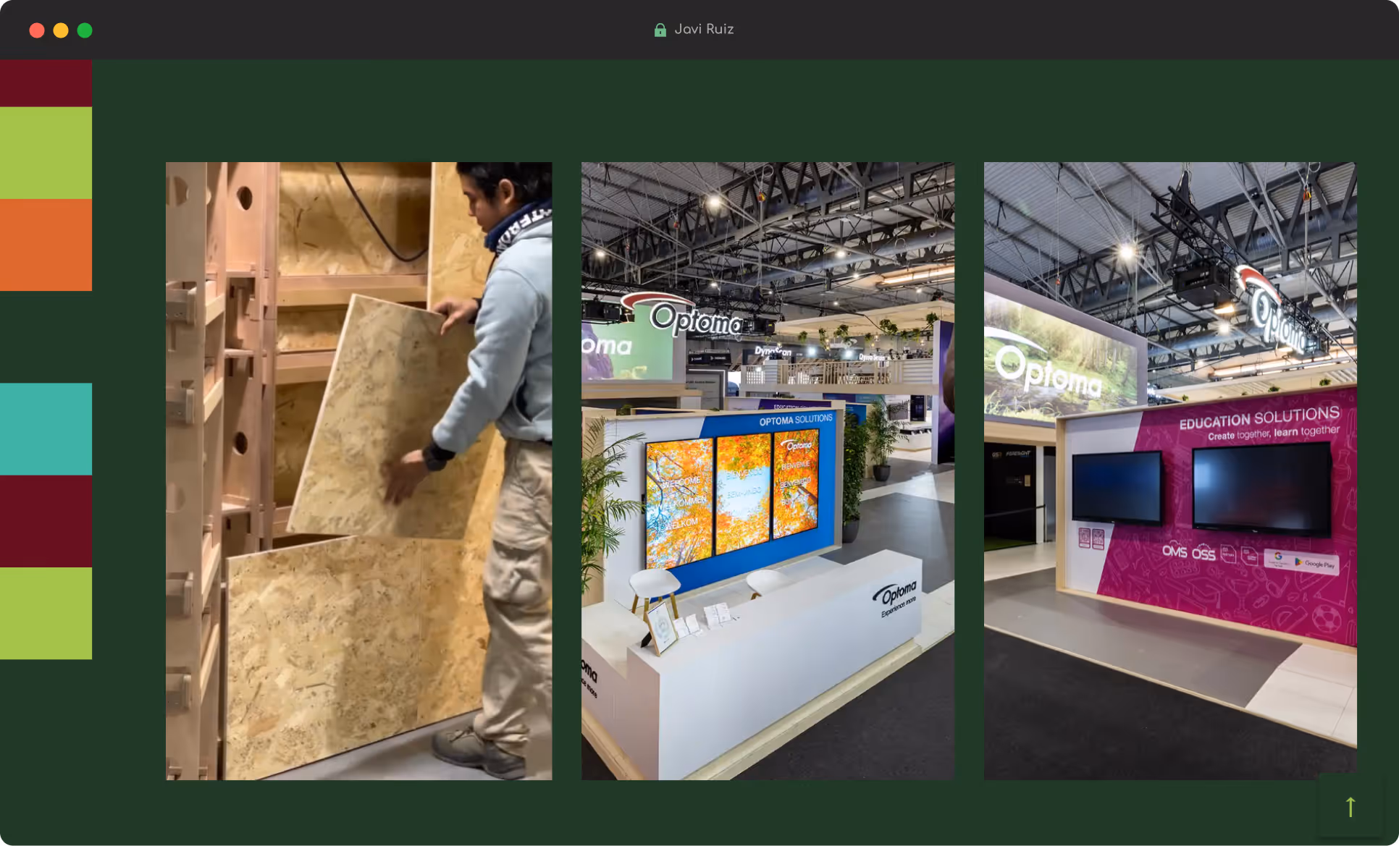Click the lime green block below top red
Viewport: 1399px width, 846px height.
46,153
